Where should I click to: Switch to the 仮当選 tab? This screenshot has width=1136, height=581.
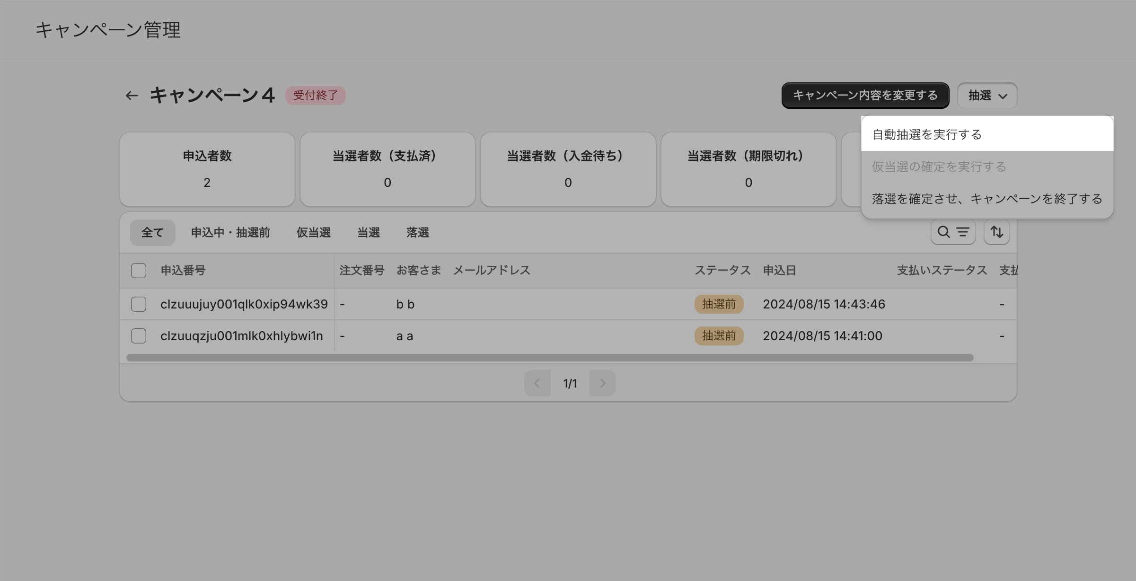pyautogui.click(x=313, y=232)
